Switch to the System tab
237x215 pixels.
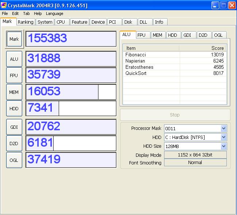[45, 22]
